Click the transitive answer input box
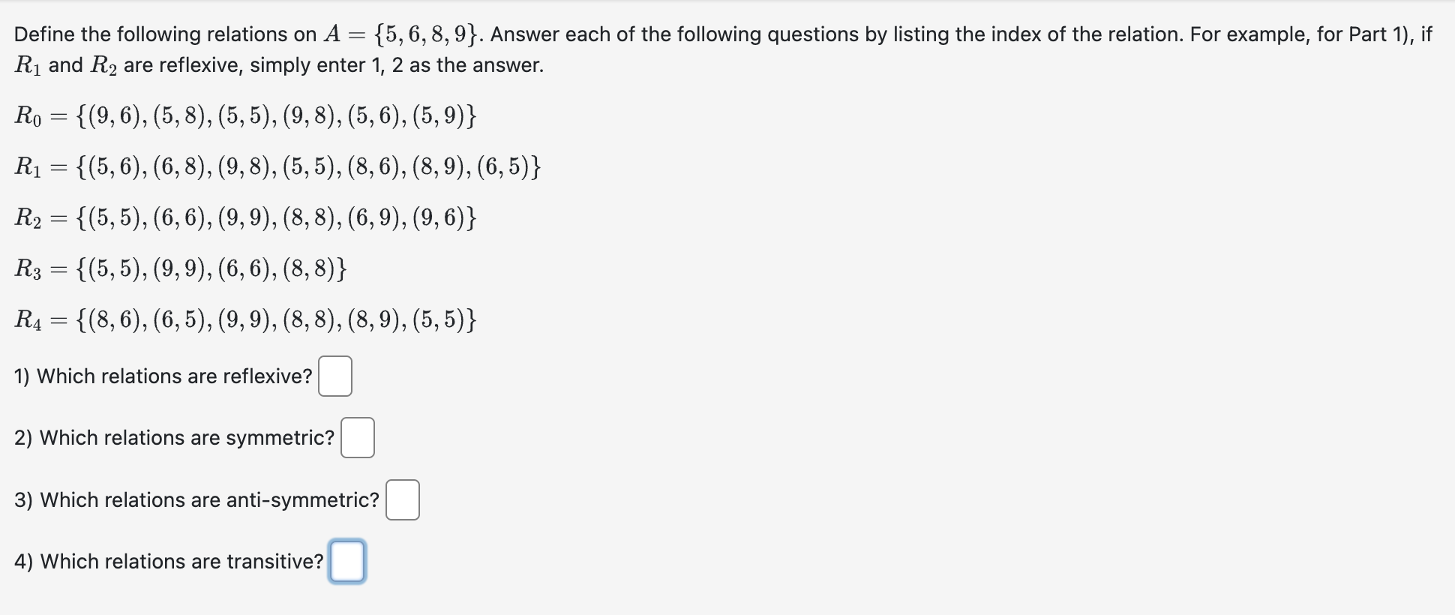 [x=346, y=562]
